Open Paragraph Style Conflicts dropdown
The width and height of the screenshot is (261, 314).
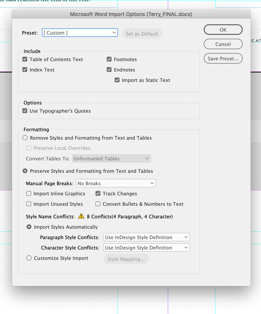pyautogui.click(x=147, y=237)
